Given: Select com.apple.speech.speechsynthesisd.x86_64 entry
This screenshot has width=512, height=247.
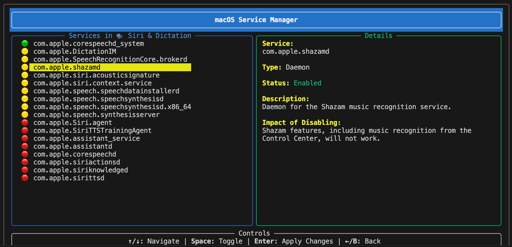Looking at the screenshot, I should click(112, 107).
